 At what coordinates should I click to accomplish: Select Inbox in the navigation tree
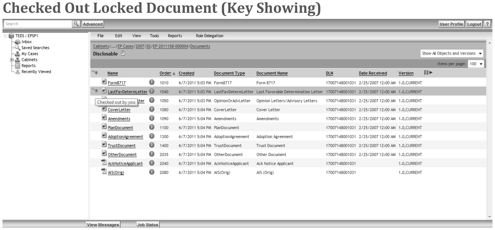26,42
